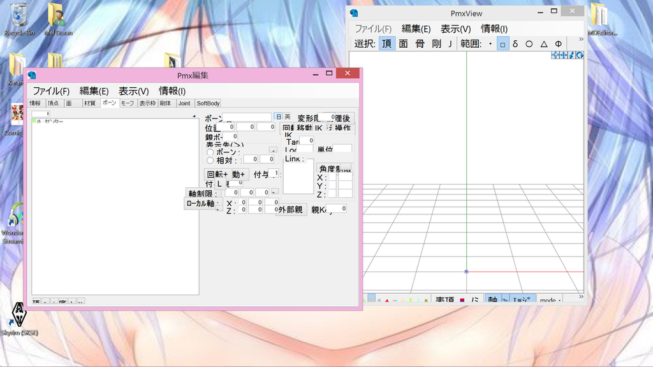Click the L button under 回転+
The image size is (653, 367).
tap(219, 184)
